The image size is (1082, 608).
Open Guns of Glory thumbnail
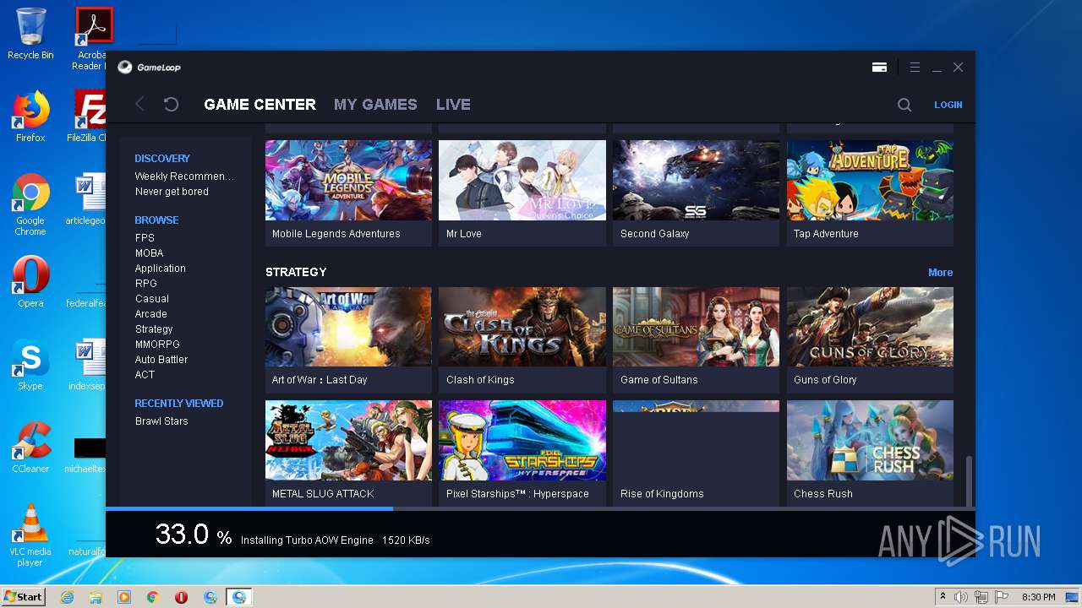870,327
